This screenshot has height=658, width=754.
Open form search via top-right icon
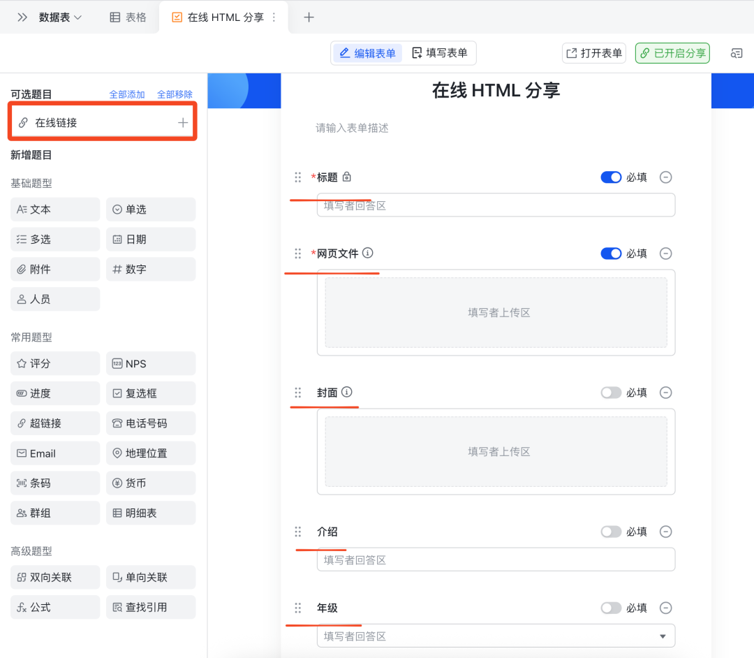tap(737, 52)
